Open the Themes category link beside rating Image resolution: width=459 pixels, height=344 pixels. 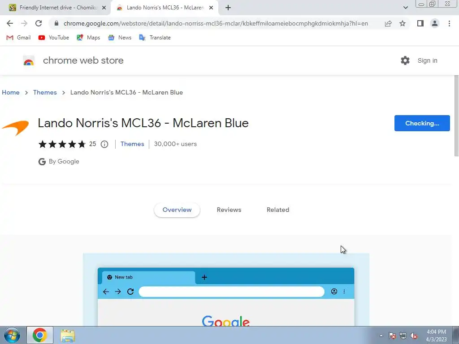(x=132, y=144)
